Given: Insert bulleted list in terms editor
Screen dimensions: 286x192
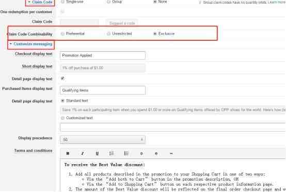Looking at the screenshot, I should pyautogui.click(x=126, y=153).
